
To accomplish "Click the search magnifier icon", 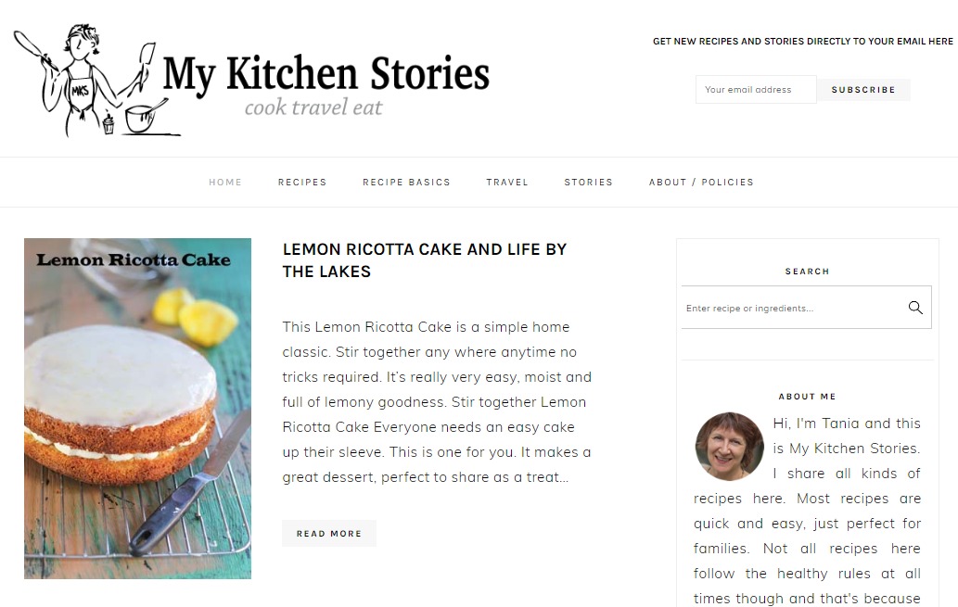I will tap(914, 307).
